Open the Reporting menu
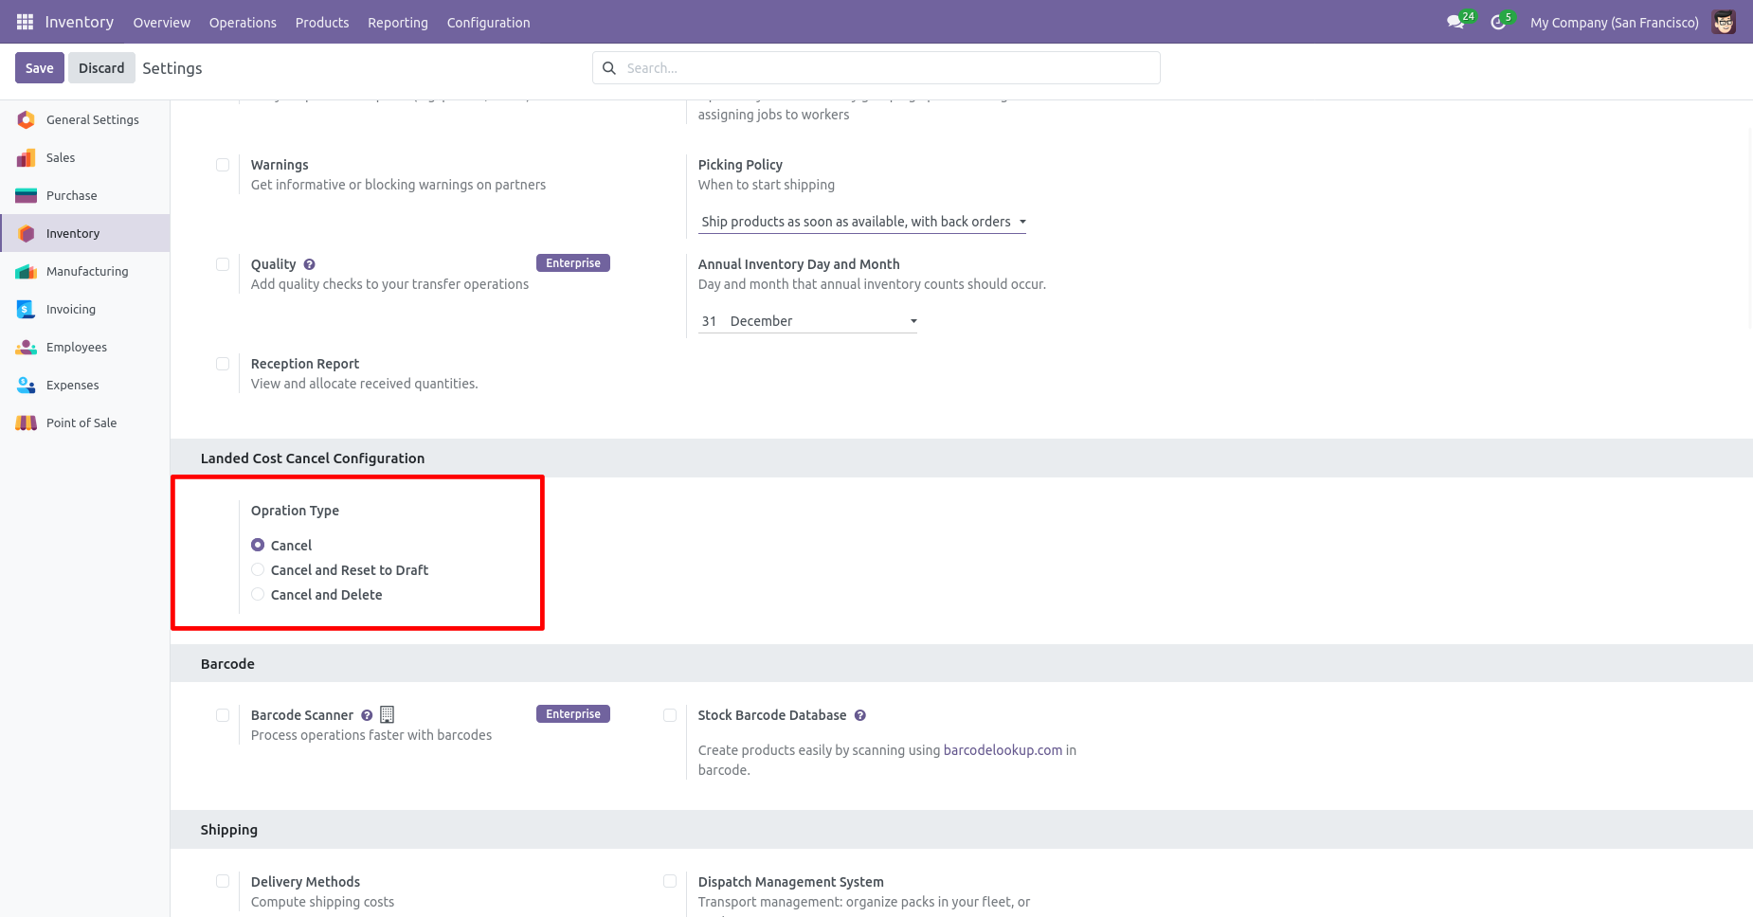 pyautogui.click(x=398, y=23)
